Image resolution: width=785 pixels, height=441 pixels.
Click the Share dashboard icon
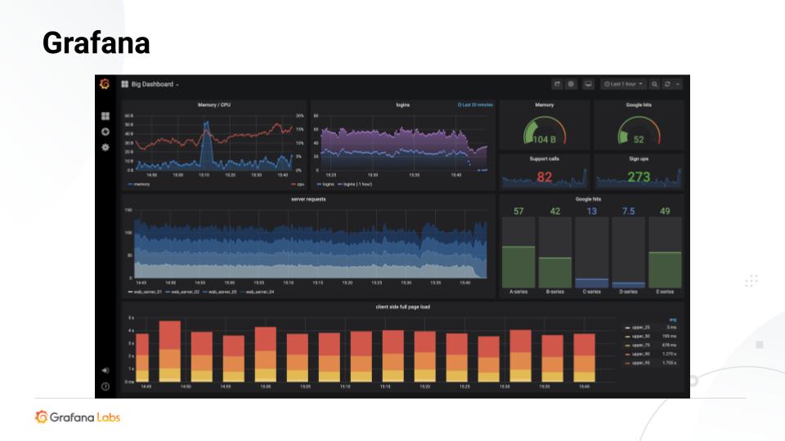[557, 84]
